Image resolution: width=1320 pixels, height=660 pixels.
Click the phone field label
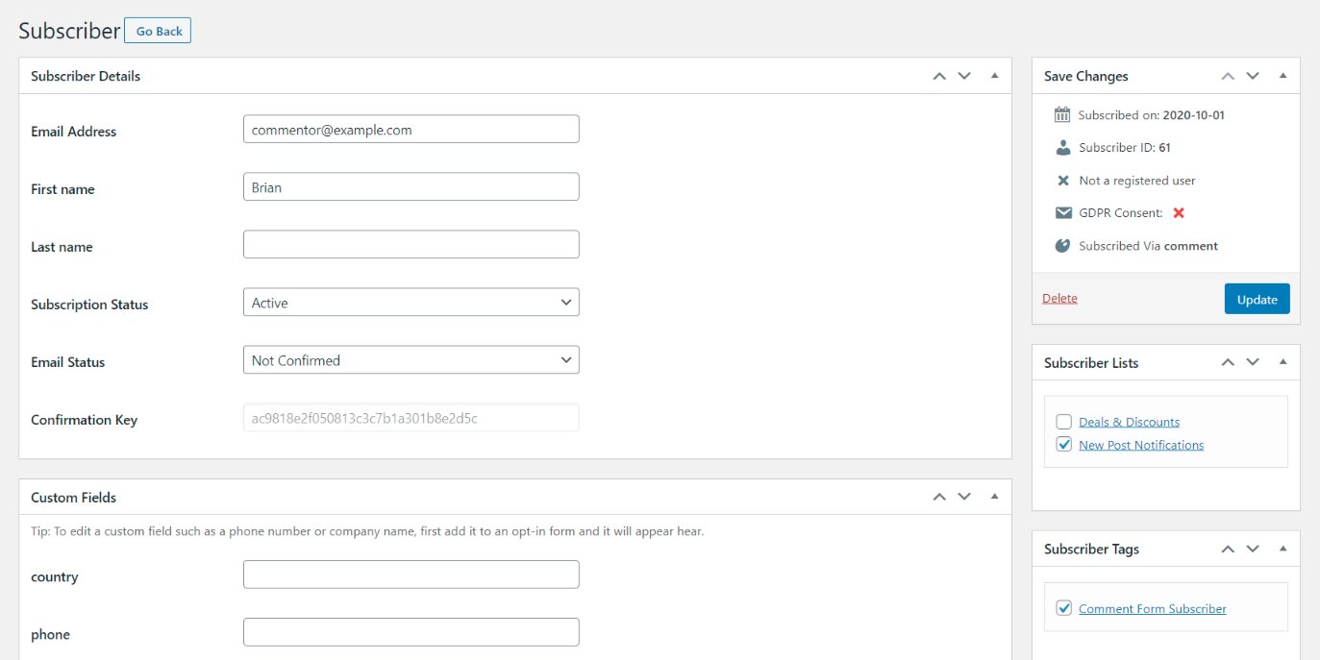50,635
